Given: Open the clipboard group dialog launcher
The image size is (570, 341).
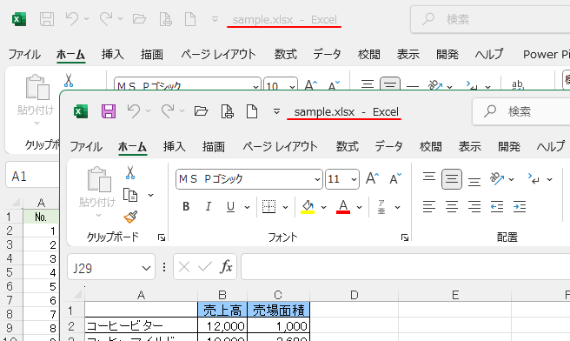Looking at the screenshot, I should [x=162, y=237].
